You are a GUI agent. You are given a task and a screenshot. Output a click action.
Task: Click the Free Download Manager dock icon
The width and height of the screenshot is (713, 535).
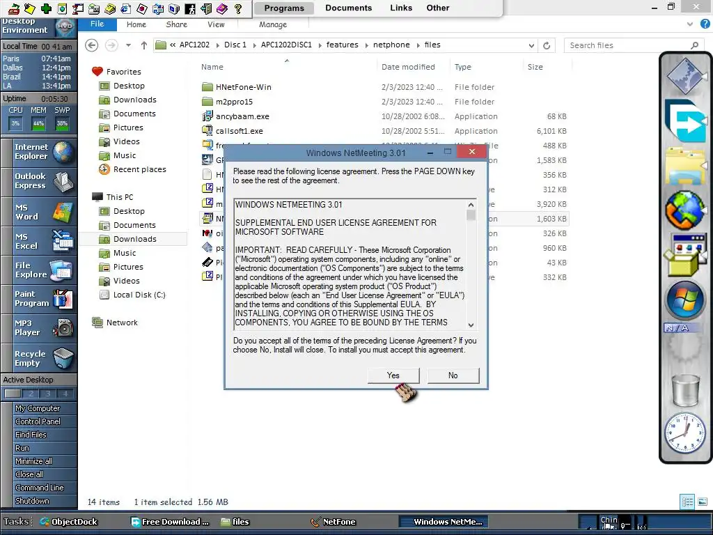point(685,121)
